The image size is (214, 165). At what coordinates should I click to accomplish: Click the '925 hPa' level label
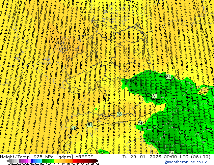click(x=44, y=157)
